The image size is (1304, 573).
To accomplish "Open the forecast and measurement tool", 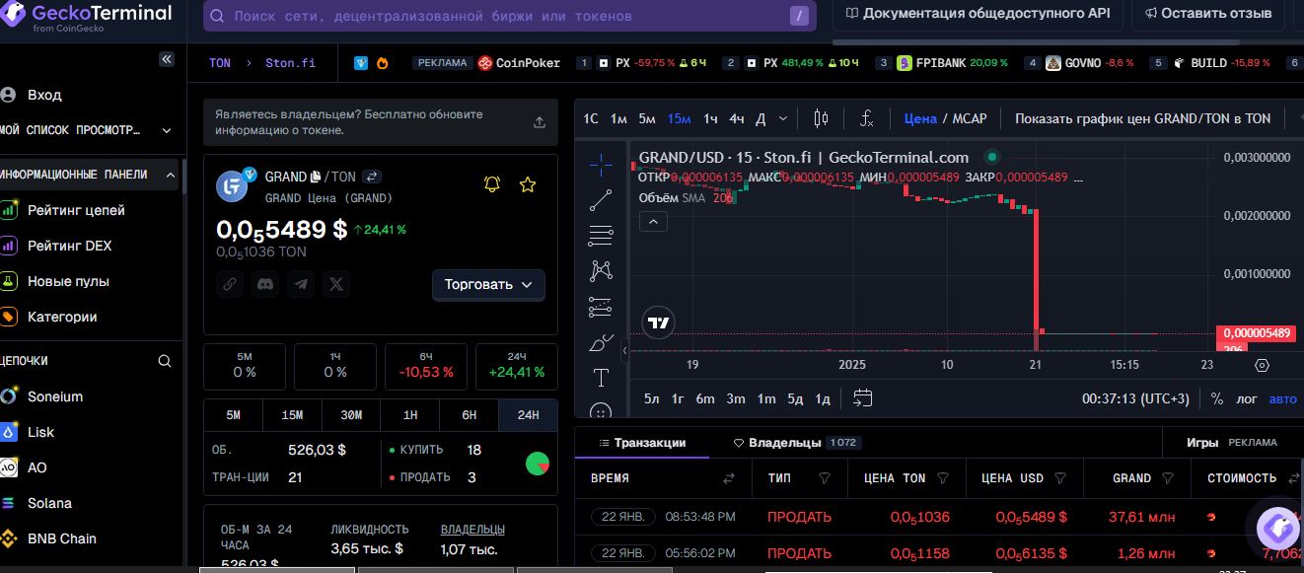I will coord(601,307).
